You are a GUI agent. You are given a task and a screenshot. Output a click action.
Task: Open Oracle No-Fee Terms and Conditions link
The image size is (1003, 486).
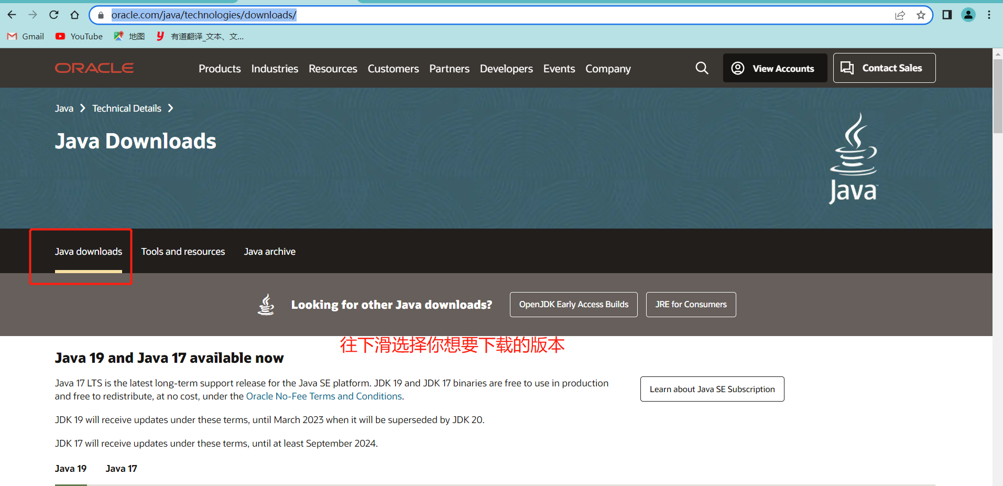[x=324, y=396]
